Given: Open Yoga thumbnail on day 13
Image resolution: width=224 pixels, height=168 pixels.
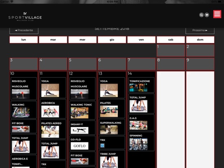Looking at the screenshot, I should (109, 90).
